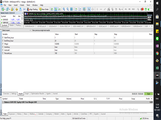Check the PercentLoss variable checkbox

coord(3,53)
